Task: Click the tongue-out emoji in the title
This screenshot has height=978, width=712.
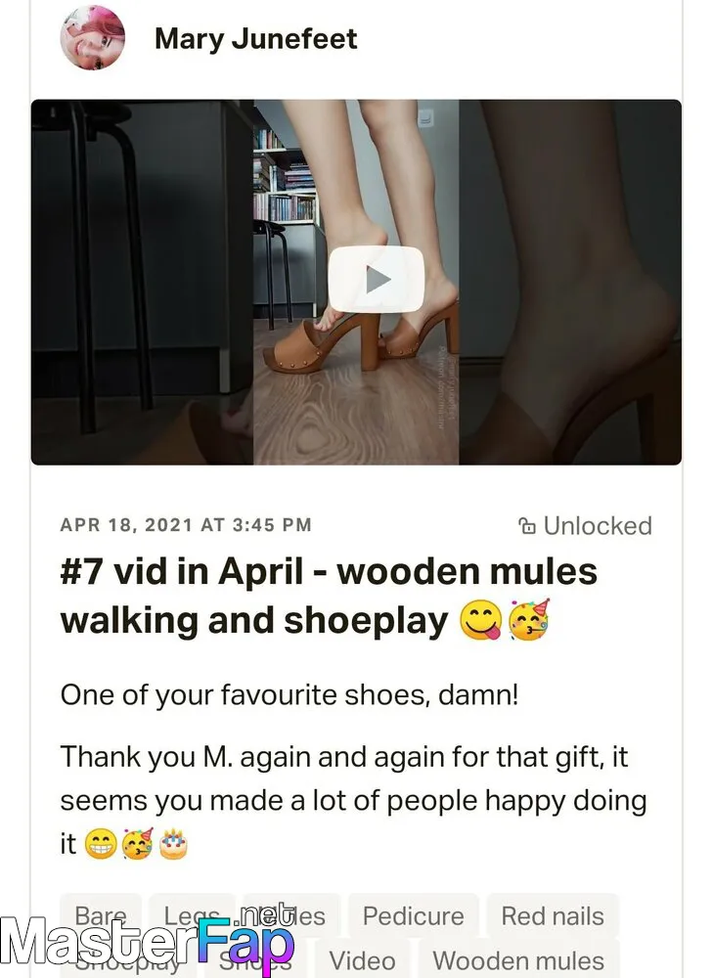Action: pos(480,621)
